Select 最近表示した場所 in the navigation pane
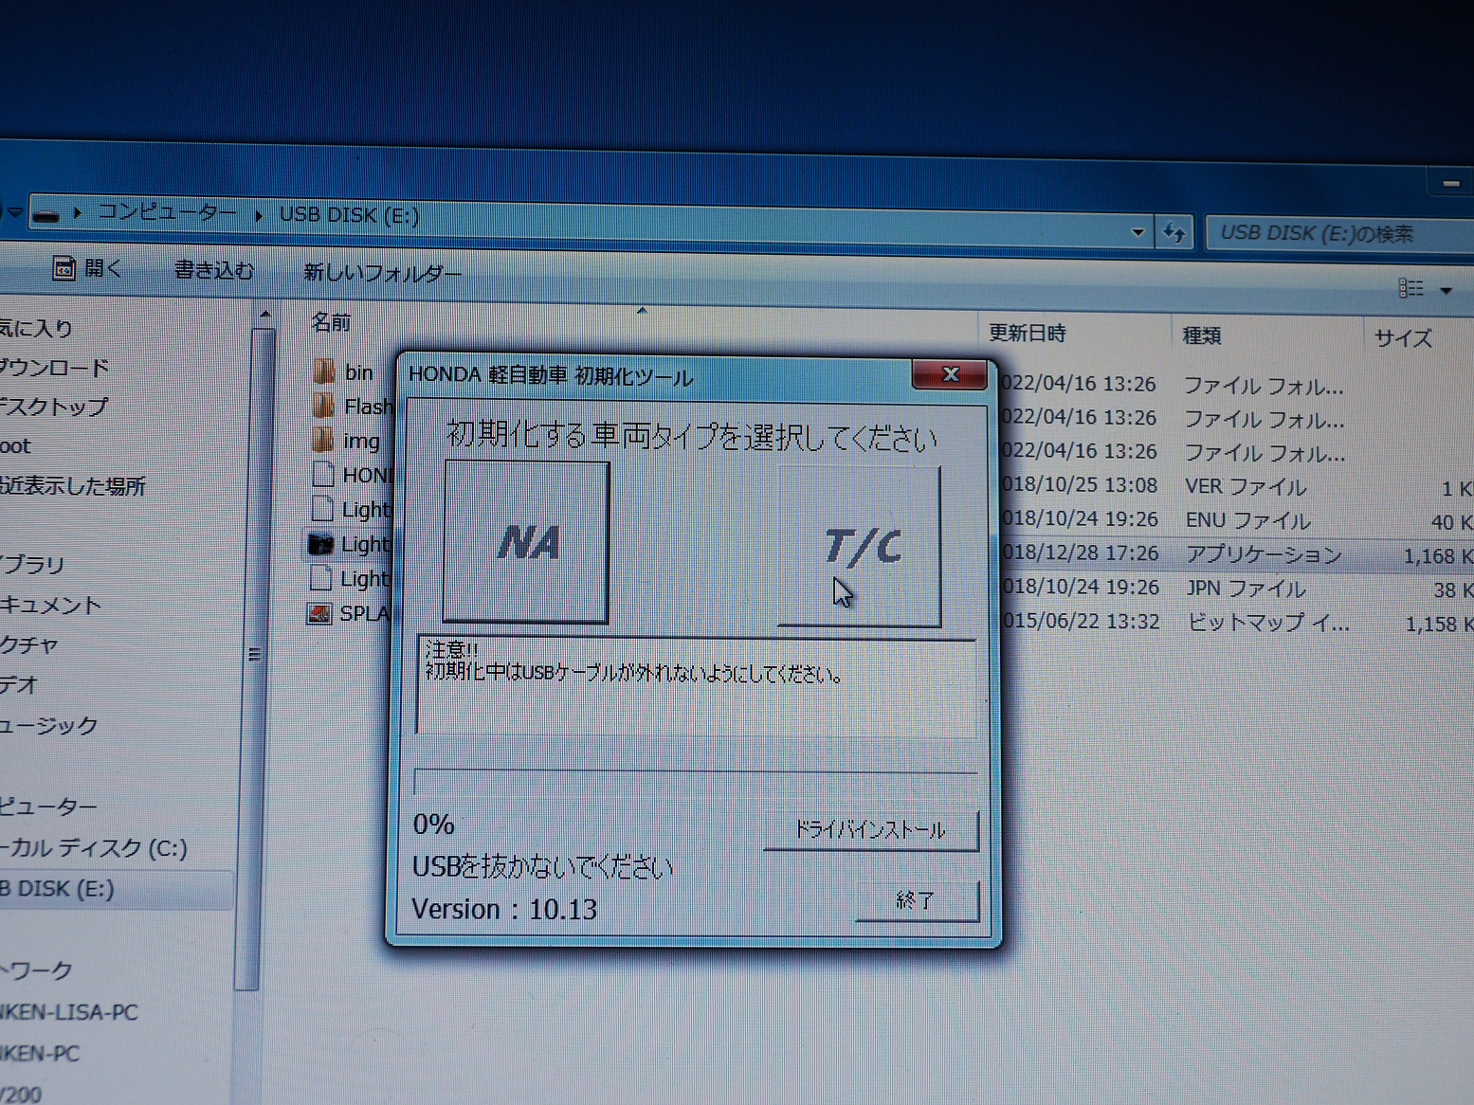The height and width of the screenshot is (1105, 1474). [73, 486]
